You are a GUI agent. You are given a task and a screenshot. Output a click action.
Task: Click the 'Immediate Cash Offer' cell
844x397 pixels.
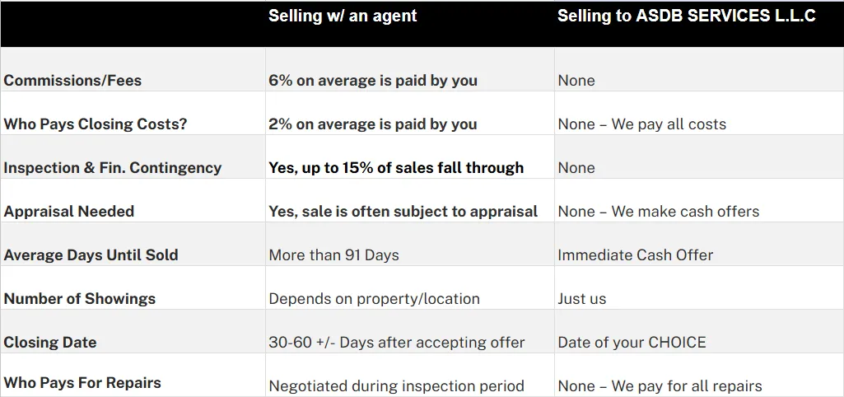click(635, 255)
